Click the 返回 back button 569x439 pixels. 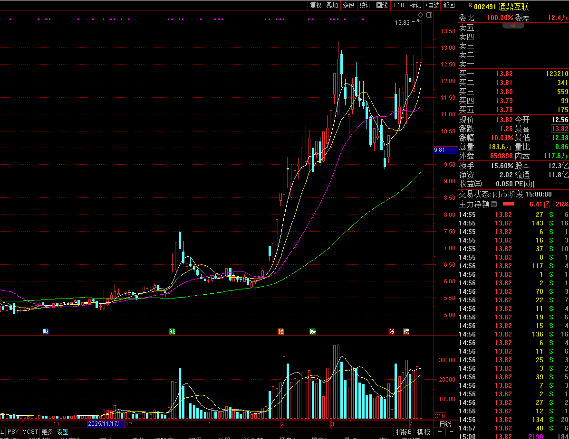coord(449,5)
